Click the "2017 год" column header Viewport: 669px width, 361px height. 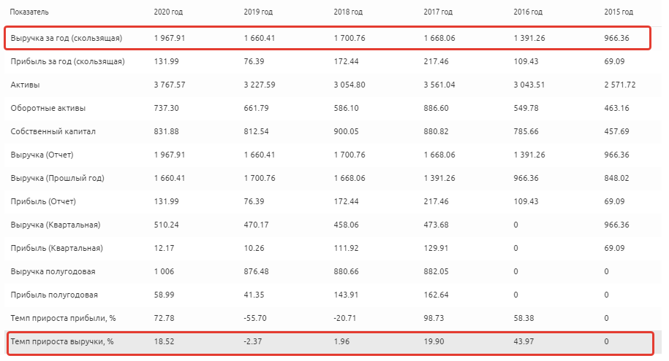[438, 12]
